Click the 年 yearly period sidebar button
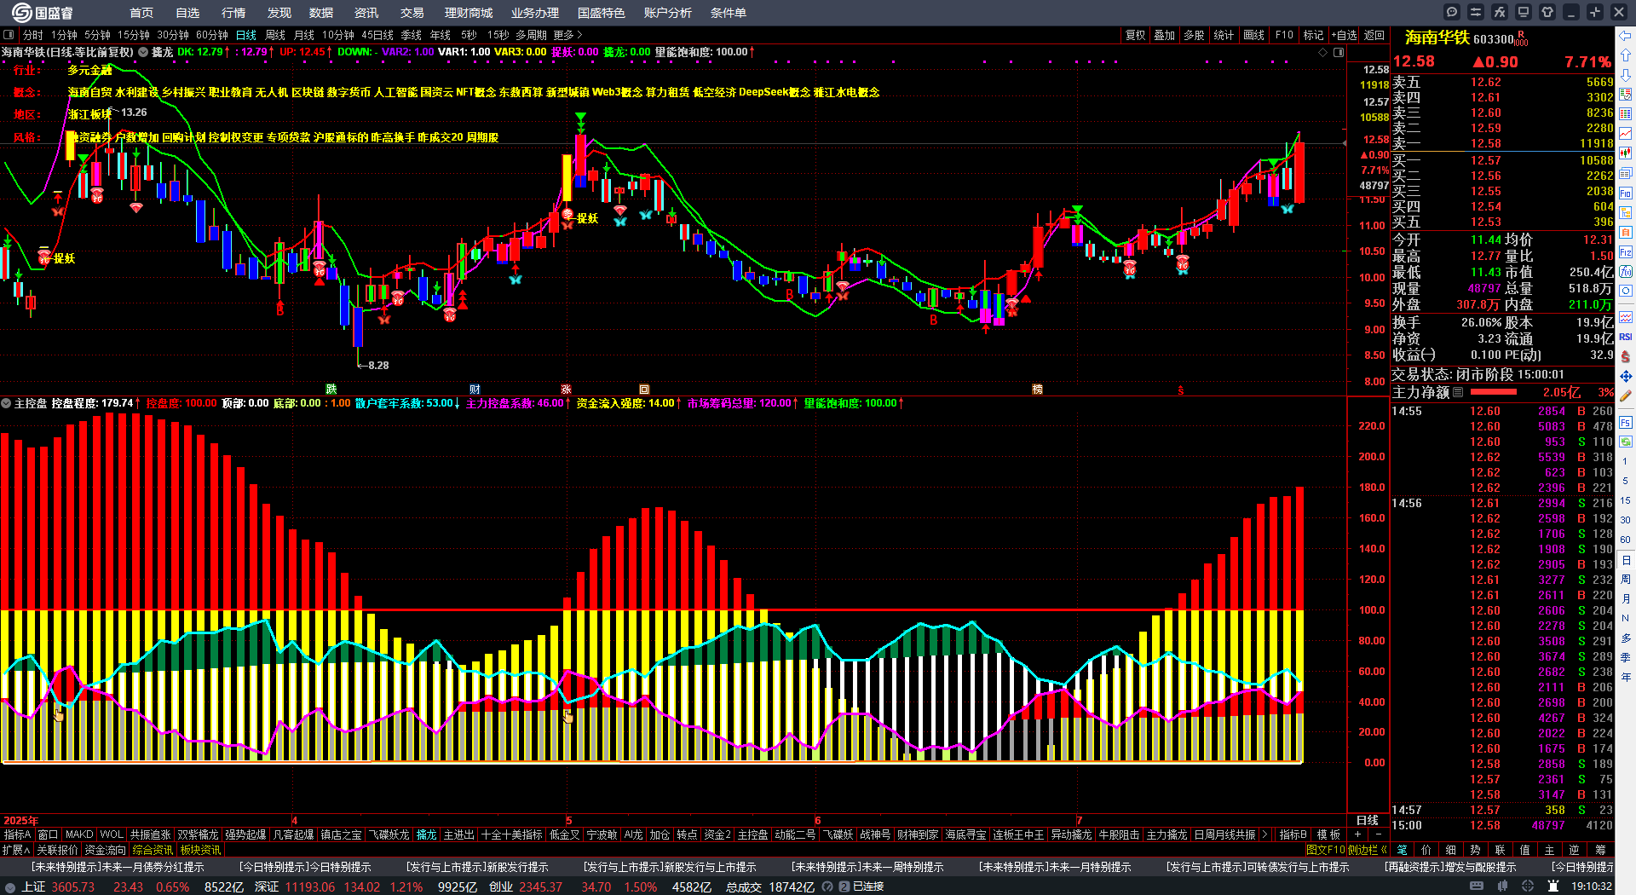 click(x=1626, y=677)
